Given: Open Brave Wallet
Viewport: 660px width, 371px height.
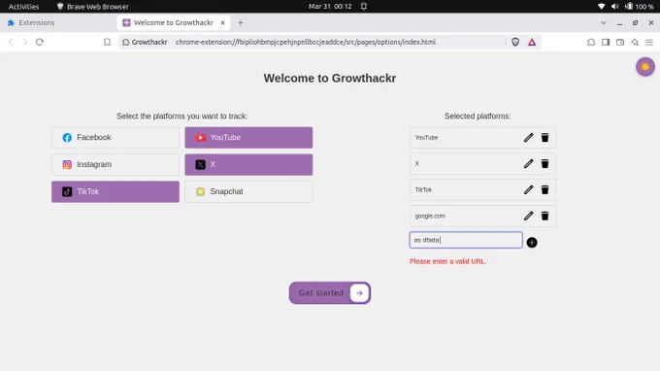Looking at the screenshot, I should click(x=620, y=42).
